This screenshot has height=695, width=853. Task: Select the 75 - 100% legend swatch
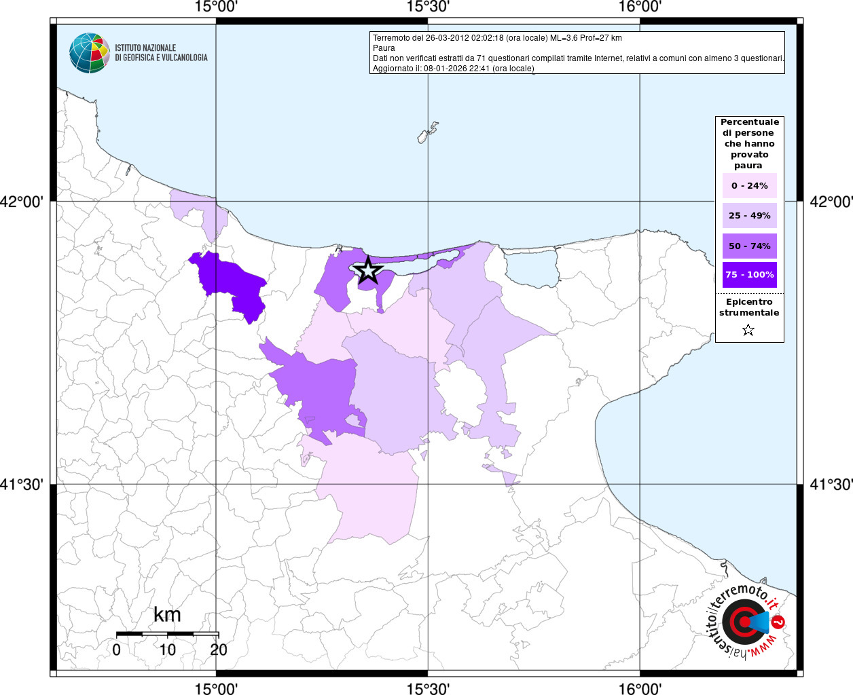click(x=749, y=275)
